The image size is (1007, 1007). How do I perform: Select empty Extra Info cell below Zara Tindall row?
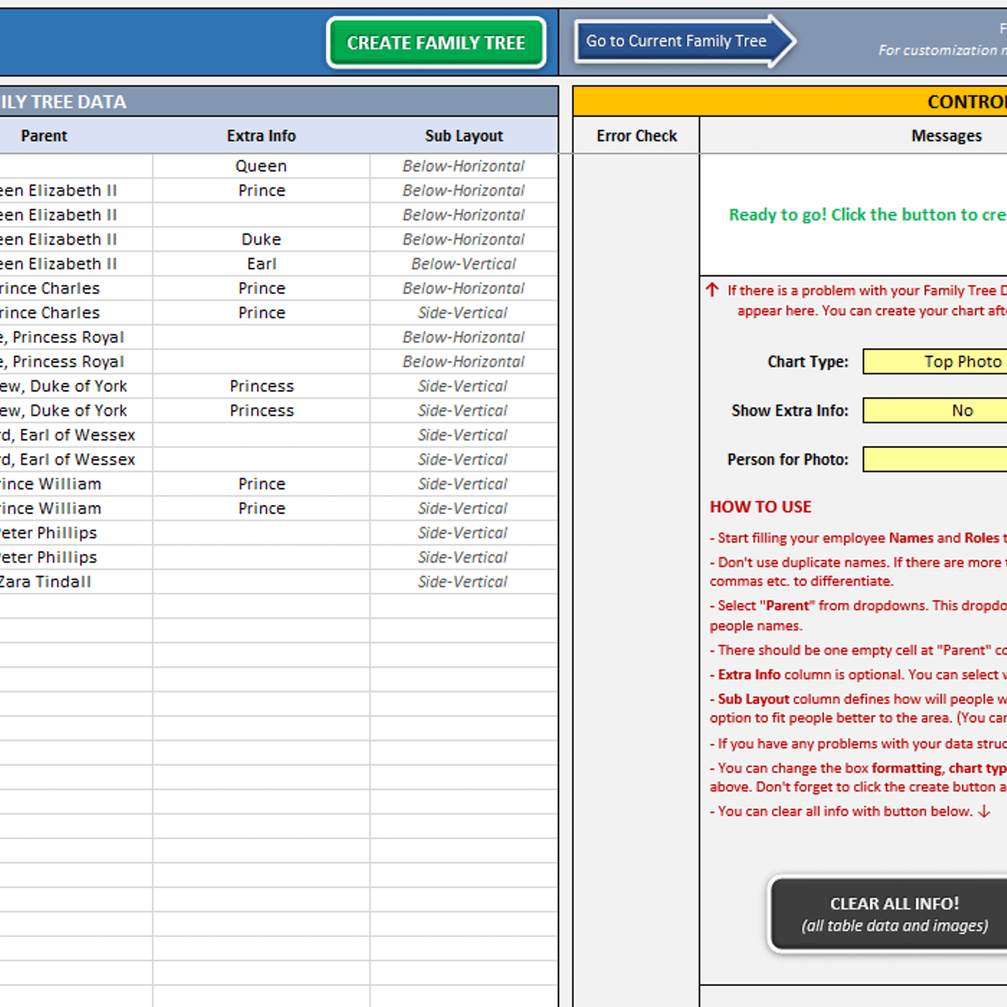tap(261, 606)
